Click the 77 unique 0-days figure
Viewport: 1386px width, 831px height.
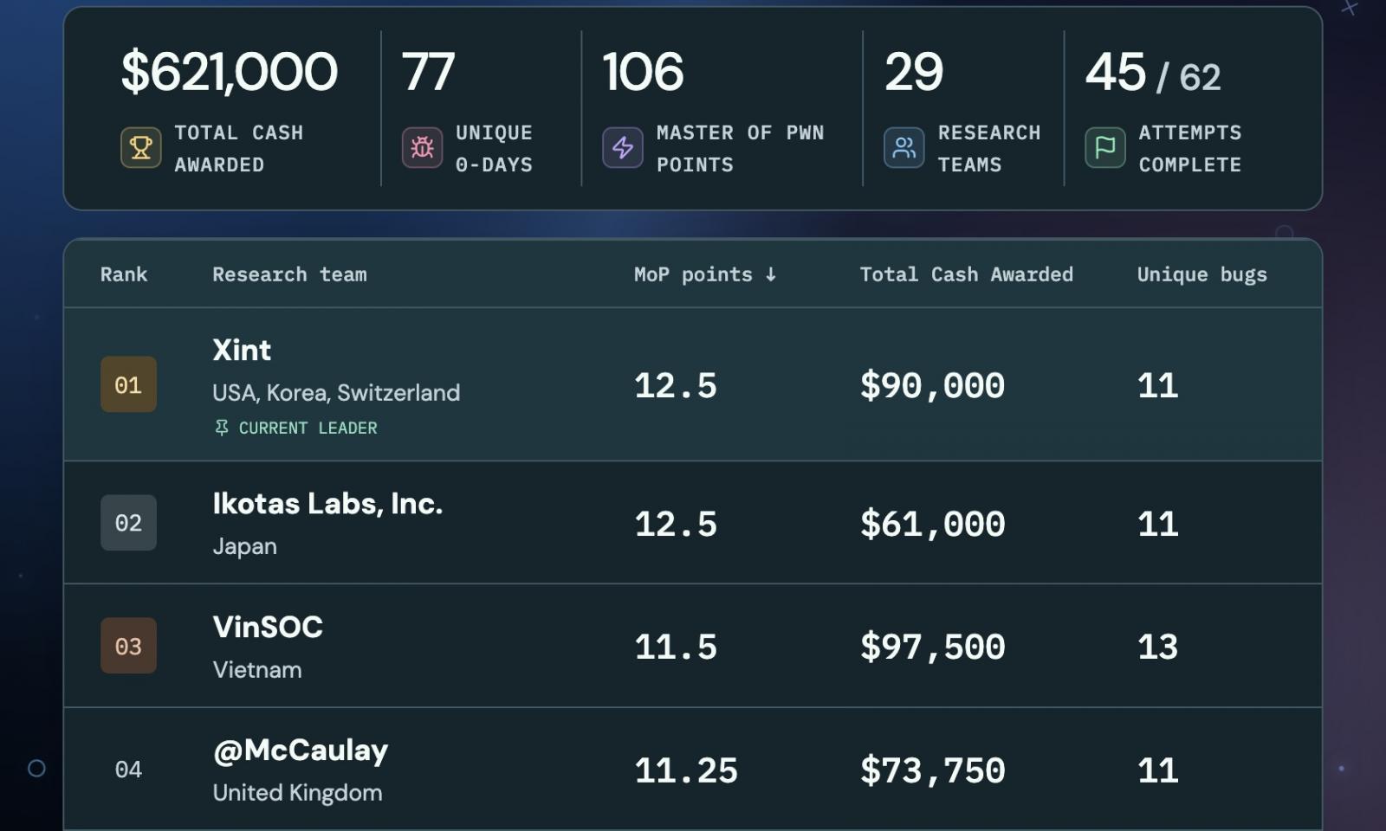pos(428,71)
